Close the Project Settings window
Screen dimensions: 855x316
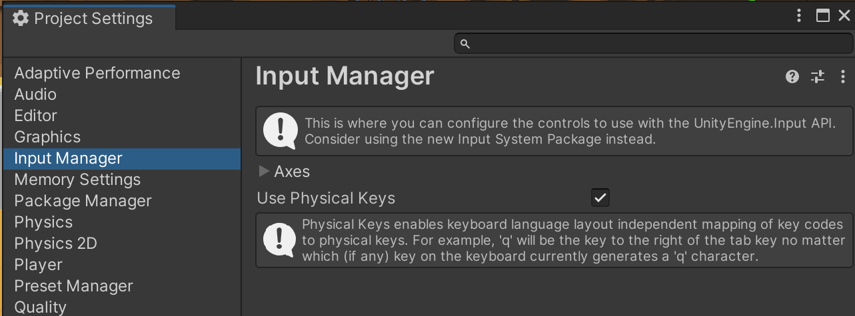coord(844,17)
